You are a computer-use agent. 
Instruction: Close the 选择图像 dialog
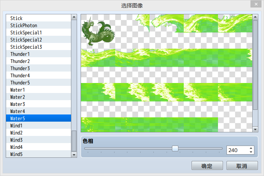(256, 4)
